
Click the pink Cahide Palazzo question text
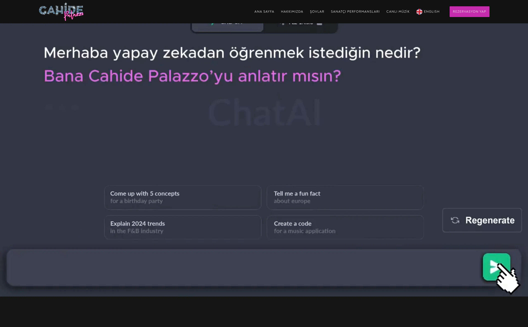(192, 76)
